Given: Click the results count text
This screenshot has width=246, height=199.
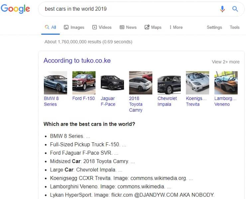Looking at the screenshot, I should click(88, 42).
